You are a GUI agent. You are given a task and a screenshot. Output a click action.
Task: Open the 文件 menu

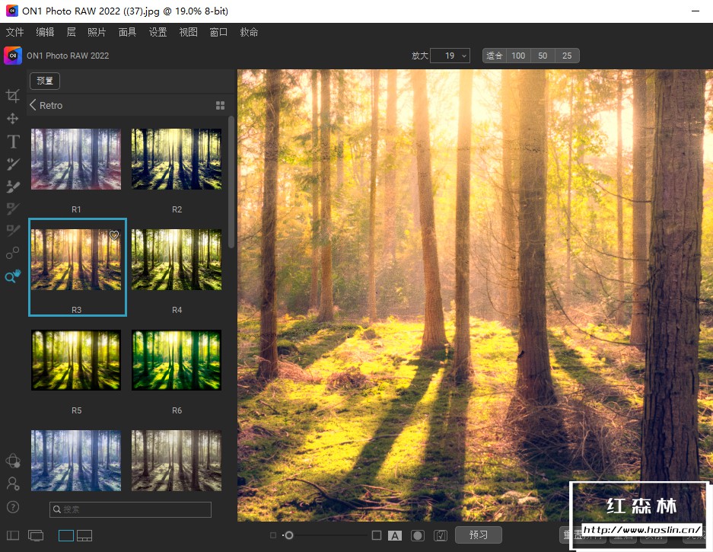pos(15,32)
